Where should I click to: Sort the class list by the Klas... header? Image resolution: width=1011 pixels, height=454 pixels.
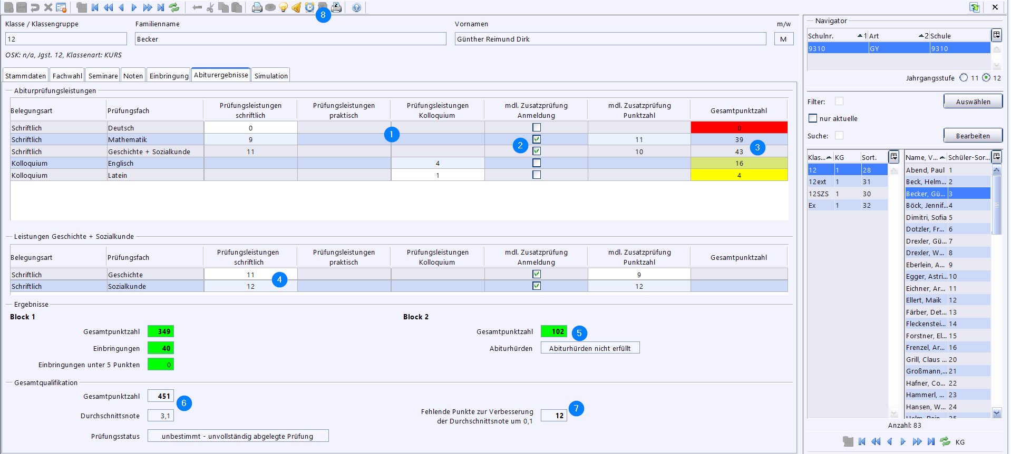coord(820,157)
